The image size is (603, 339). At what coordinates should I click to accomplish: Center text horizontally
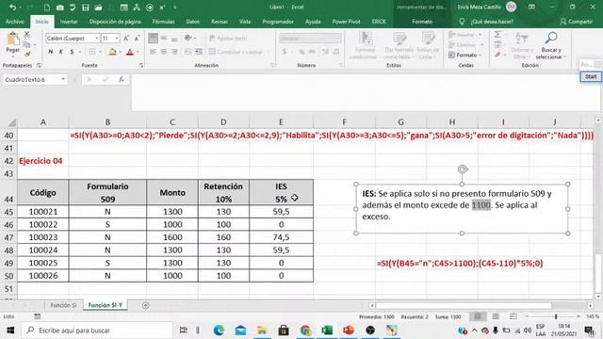[164, 52]
